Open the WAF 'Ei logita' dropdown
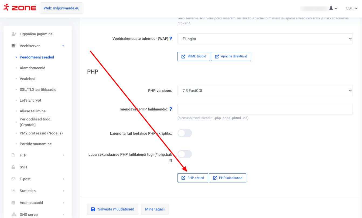362x218 pixels. [265, 39]
